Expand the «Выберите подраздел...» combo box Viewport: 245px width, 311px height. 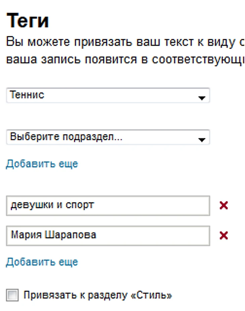[108, 137]
